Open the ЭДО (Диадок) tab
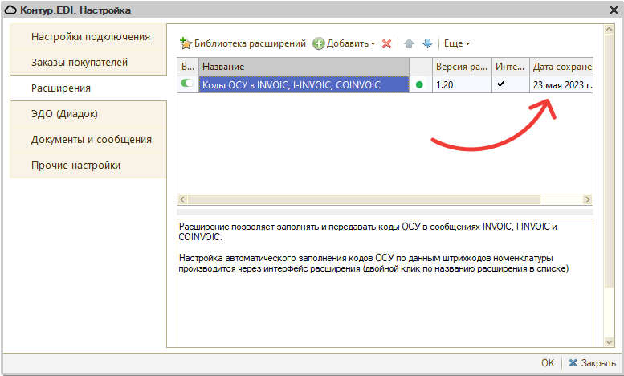 coord(88,114)
